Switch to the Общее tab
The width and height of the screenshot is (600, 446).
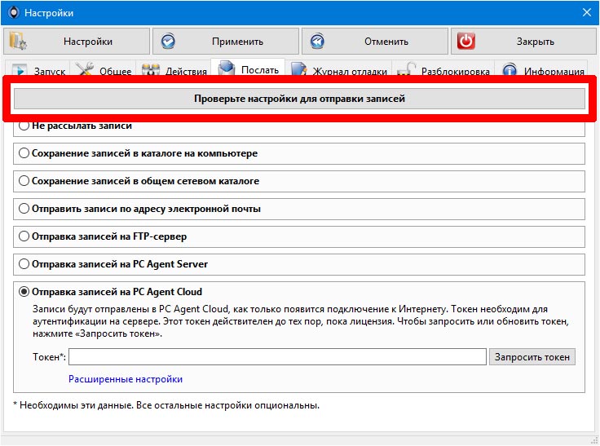coord(104,71)
